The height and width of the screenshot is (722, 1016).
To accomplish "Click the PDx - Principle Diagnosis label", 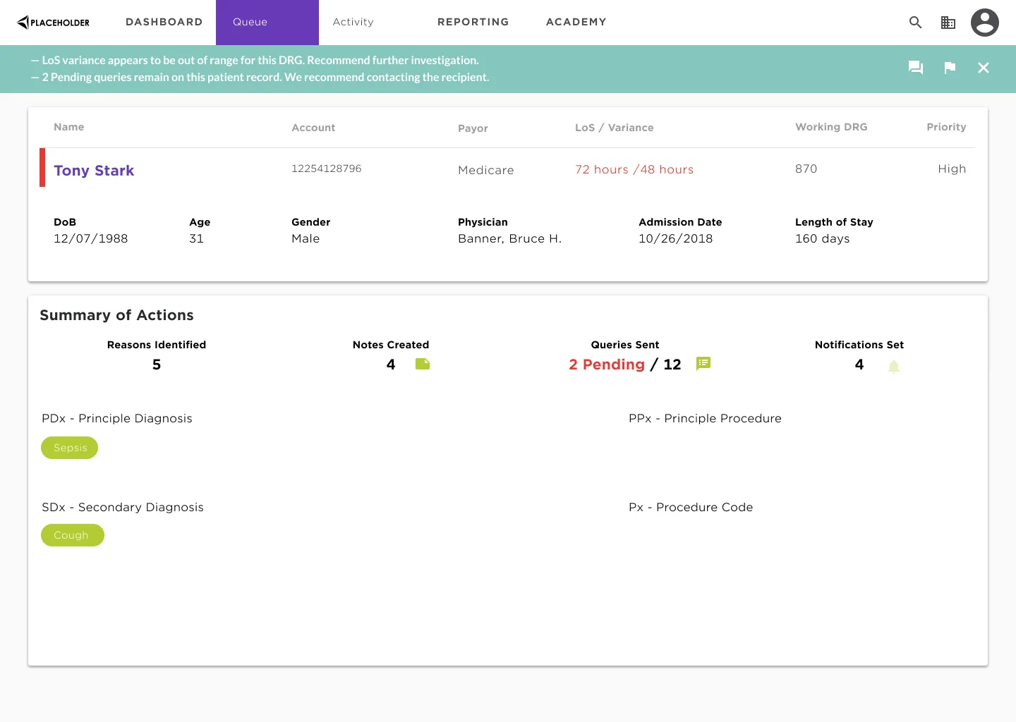I will click(117, 418).
